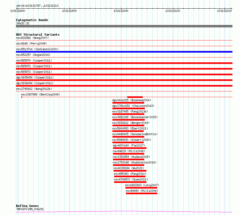240x215 pixels.
Task: Click ruler position 103132000
Action: (x=121, y=11)
